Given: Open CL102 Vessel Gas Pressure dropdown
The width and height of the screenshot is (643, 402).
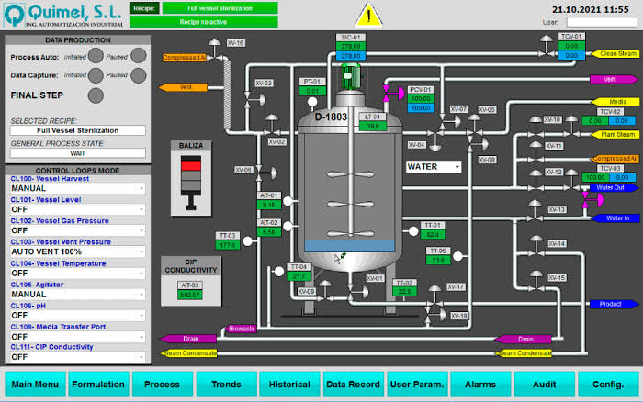Looking at the screenshot, I should (77, 230).
